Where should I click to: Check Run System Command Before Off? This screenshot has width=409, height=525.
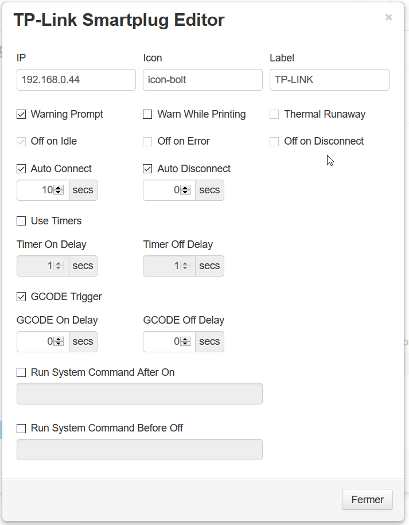click(x=21, y=428)
